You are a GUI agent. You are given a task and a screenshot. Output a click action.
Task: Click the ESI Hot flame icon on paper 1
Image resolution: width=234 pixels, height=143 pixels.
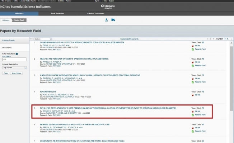(193, 46)
